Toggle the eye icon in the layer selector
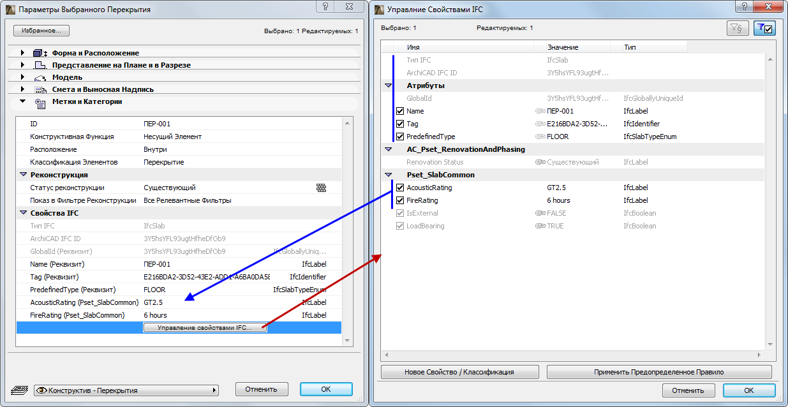788x407 pixels. click(42, 390)
